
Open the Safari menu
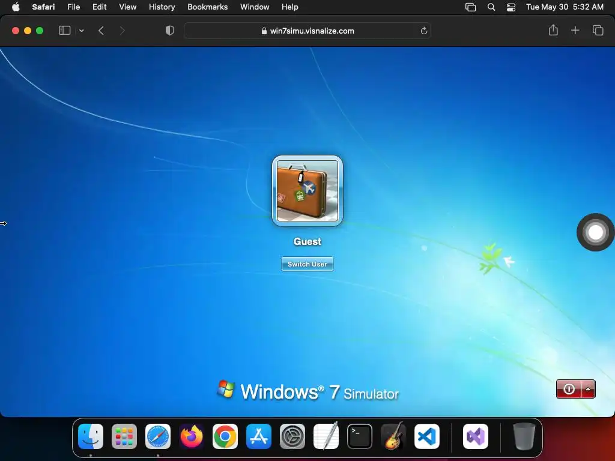(x=43, y=7)
